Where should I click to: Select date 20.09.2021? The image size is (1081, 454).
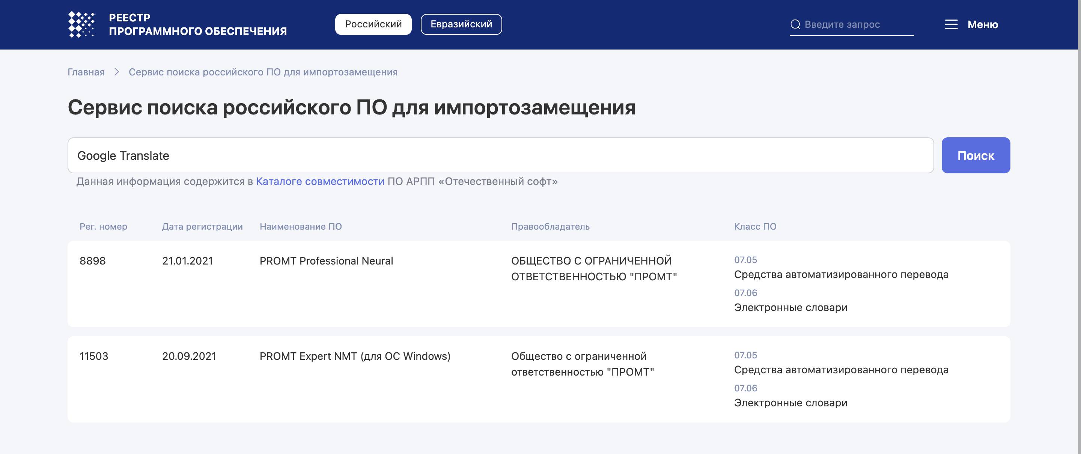point(189,356)
